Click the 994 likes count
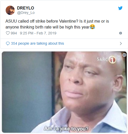Image resolution: width=128 pixels, height=134 pixels. [x=14, y=33]
